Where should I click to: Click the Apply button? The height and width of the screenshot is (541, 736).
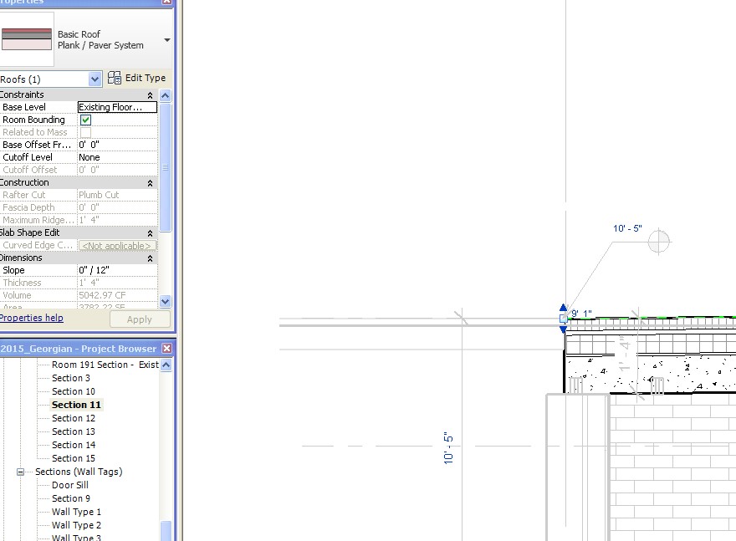[x=139, y=319]
